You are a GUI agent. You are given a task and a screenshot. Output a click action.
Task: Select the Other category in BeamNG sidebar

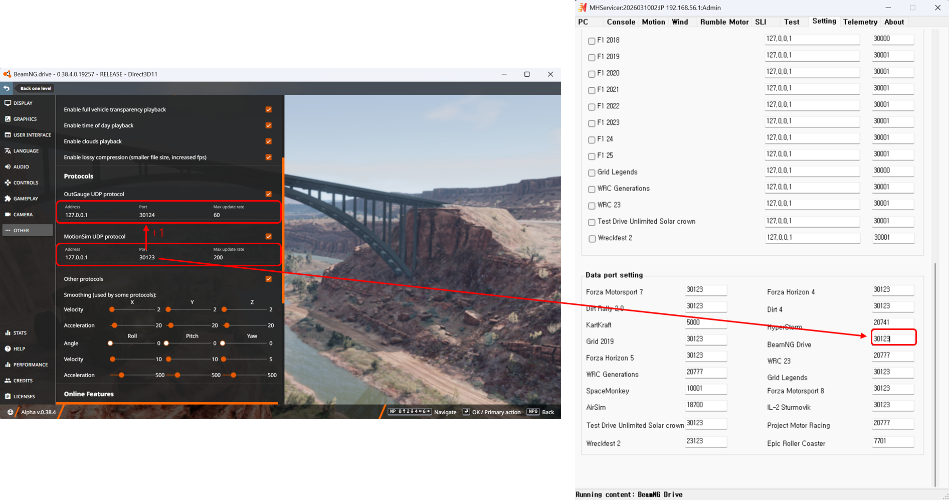pos(28,230)
